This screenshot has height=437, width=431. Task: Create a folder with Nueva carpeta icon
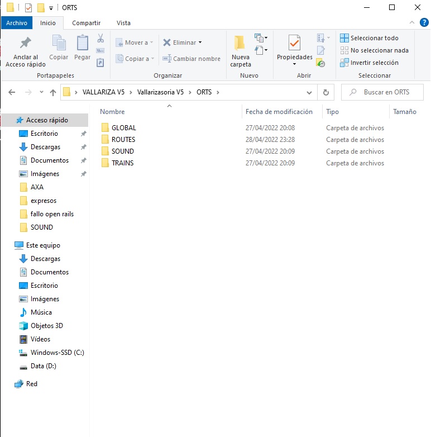(240, 44)
